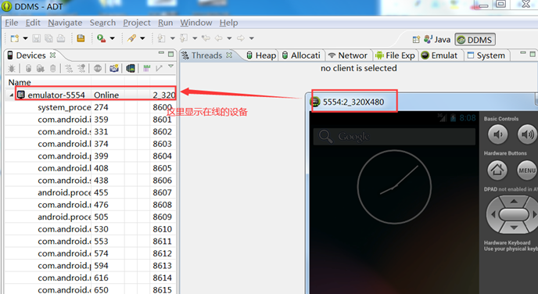Maximize the Devices panel
Image resolution: width=538 pixels, height=294 pixels.
(171, 54)
